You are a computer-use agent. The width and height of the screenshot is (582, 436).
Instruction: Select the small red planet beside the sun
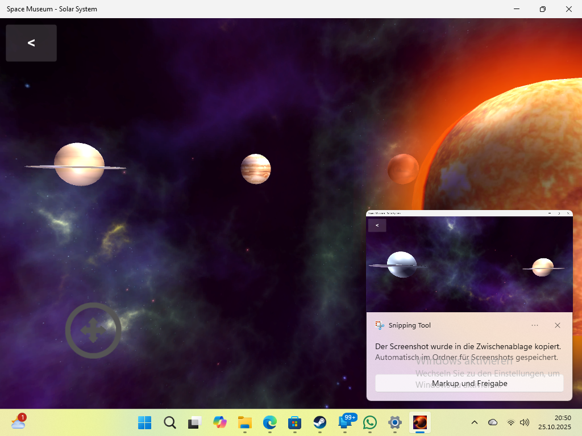click(403, 169)
